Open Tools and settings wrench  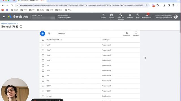[121, 17]
